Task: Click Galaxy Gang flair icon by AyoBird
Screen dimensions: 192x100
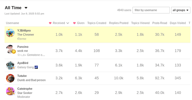Action: point(36,67)
